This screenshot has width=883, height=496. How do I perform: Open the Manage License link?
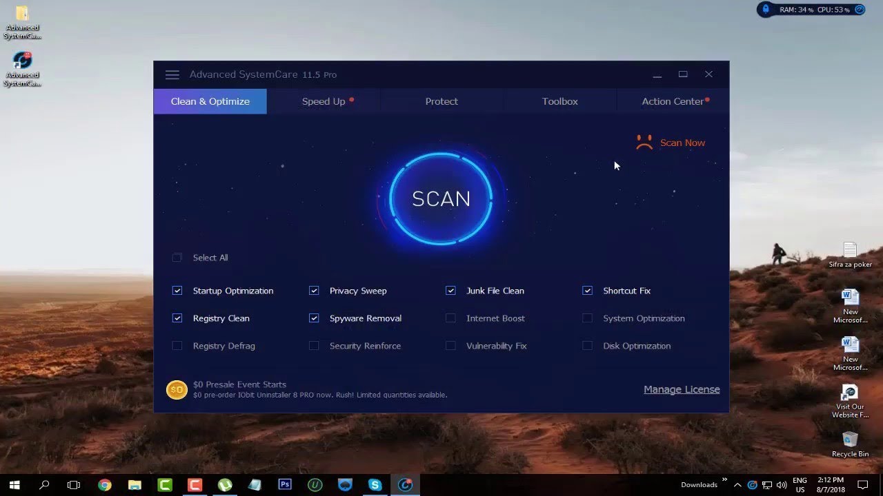(682, 389)
